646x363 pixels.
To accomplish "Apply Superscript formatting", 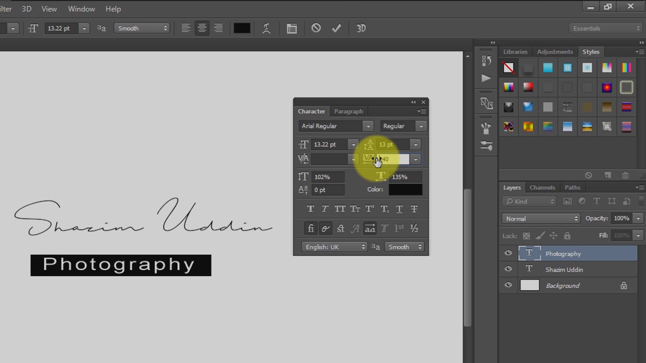I will (369, 209).
